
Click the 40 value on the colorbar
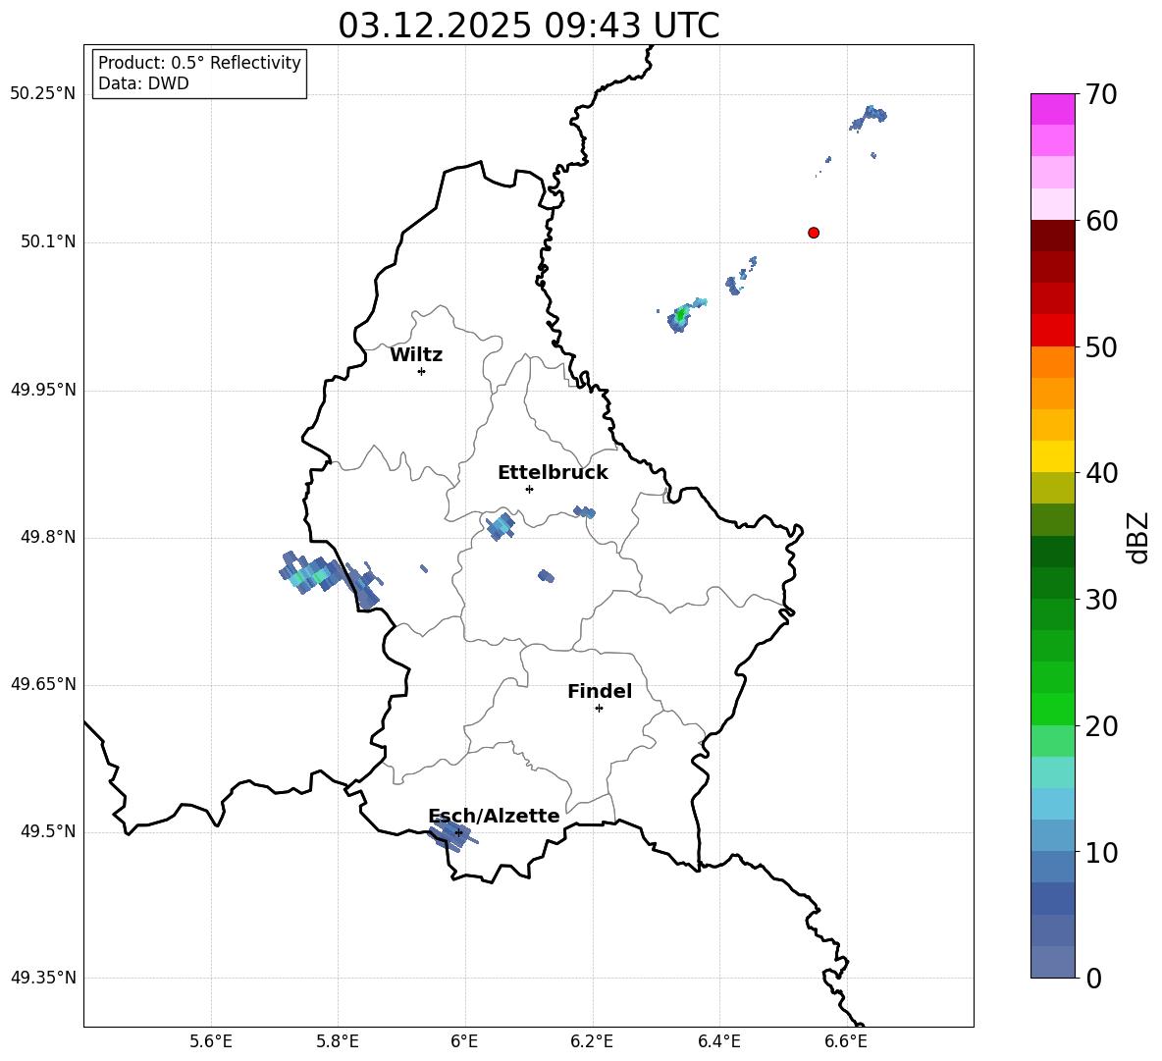click(x=1102, y=473)
